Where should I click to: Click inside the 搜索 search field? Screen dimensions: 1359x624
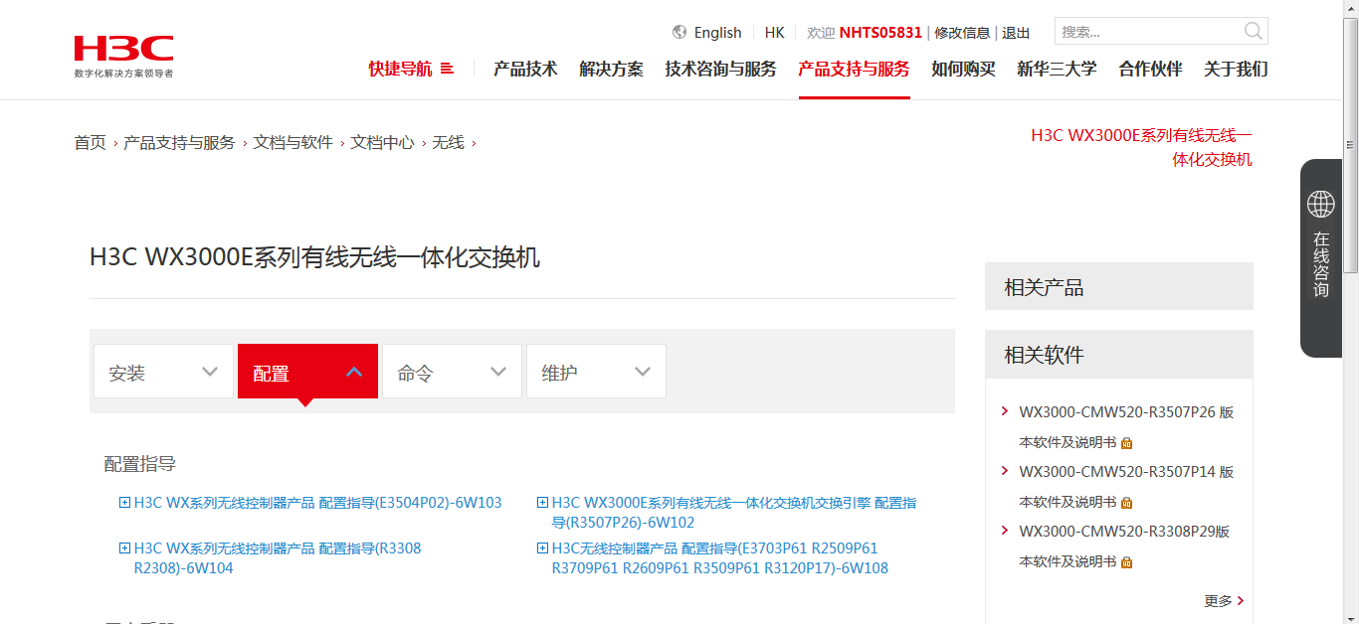1147,31
